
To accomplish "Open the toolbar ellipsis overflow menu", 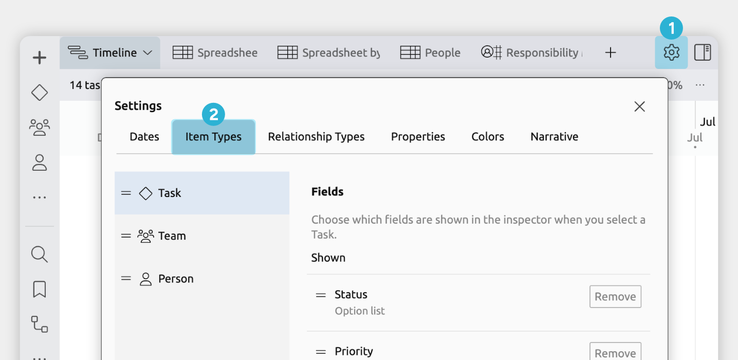I will [x=700, y=85].
